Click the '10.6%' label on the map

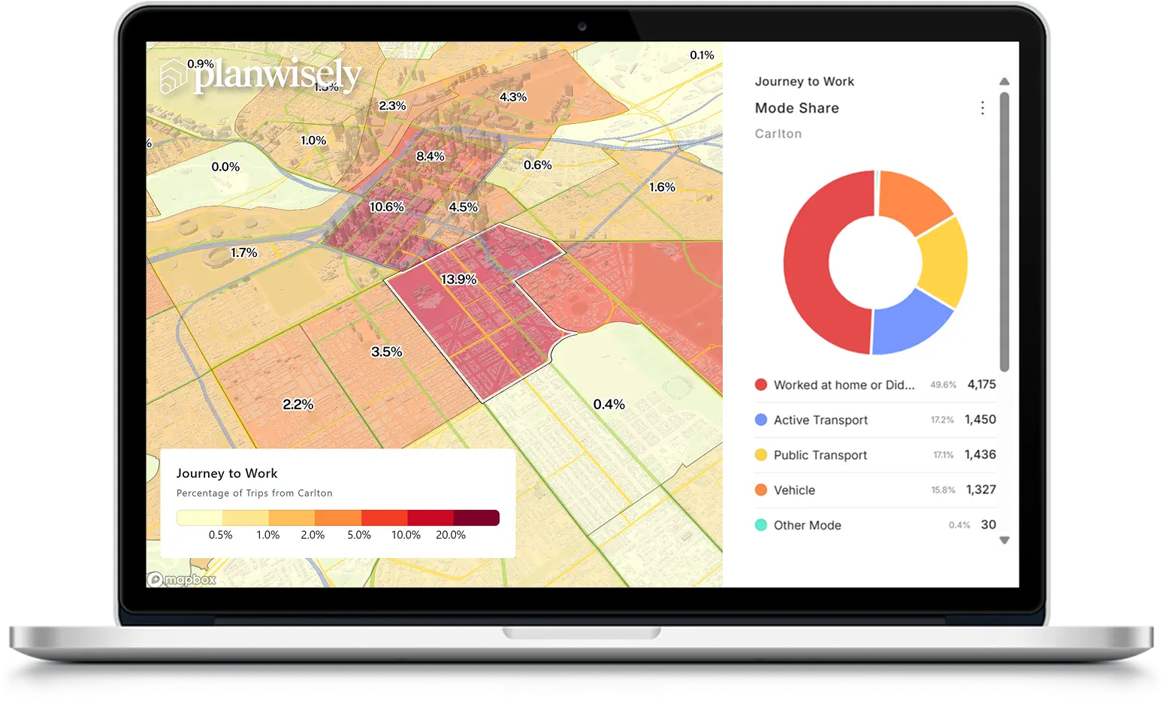387,207
